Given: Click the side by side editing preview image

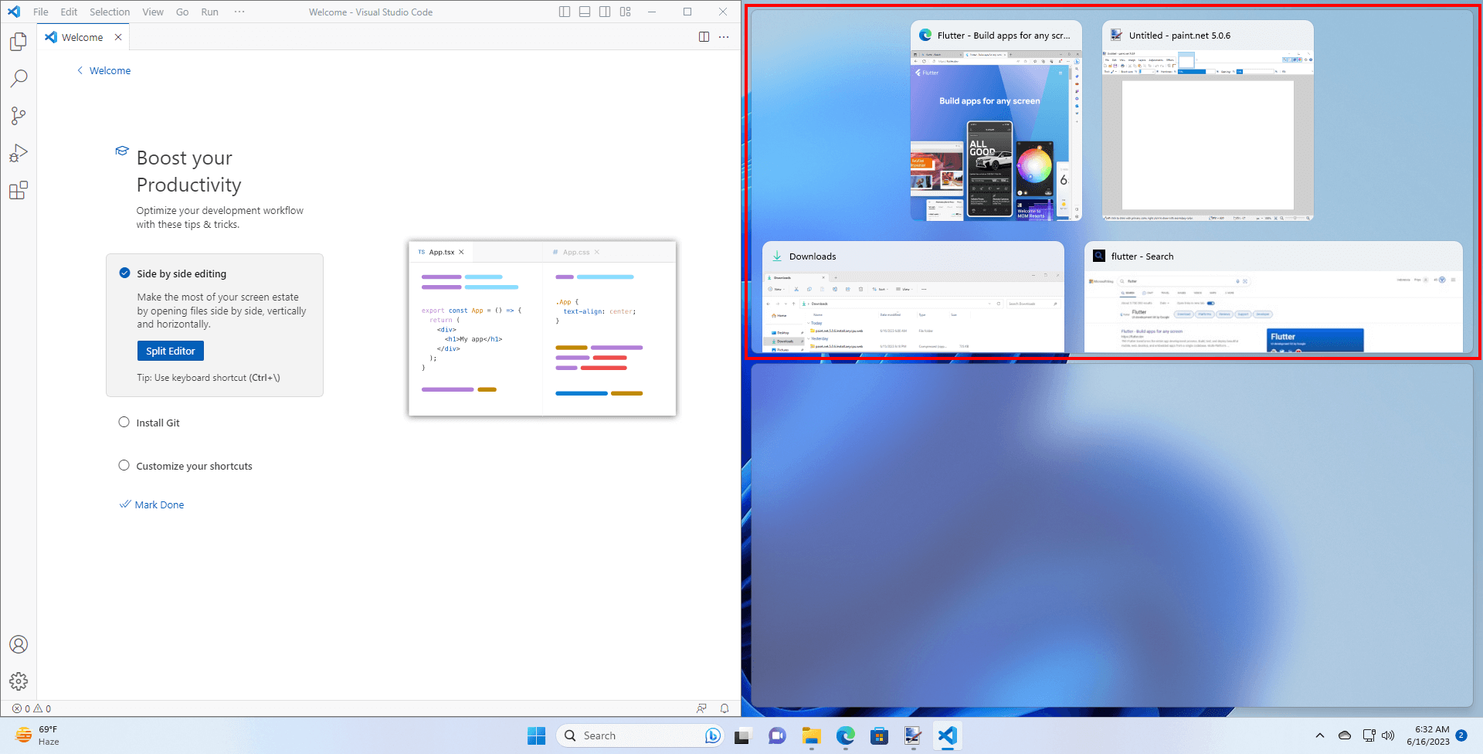Looking at the screenshot, I should tap(542, 328).
